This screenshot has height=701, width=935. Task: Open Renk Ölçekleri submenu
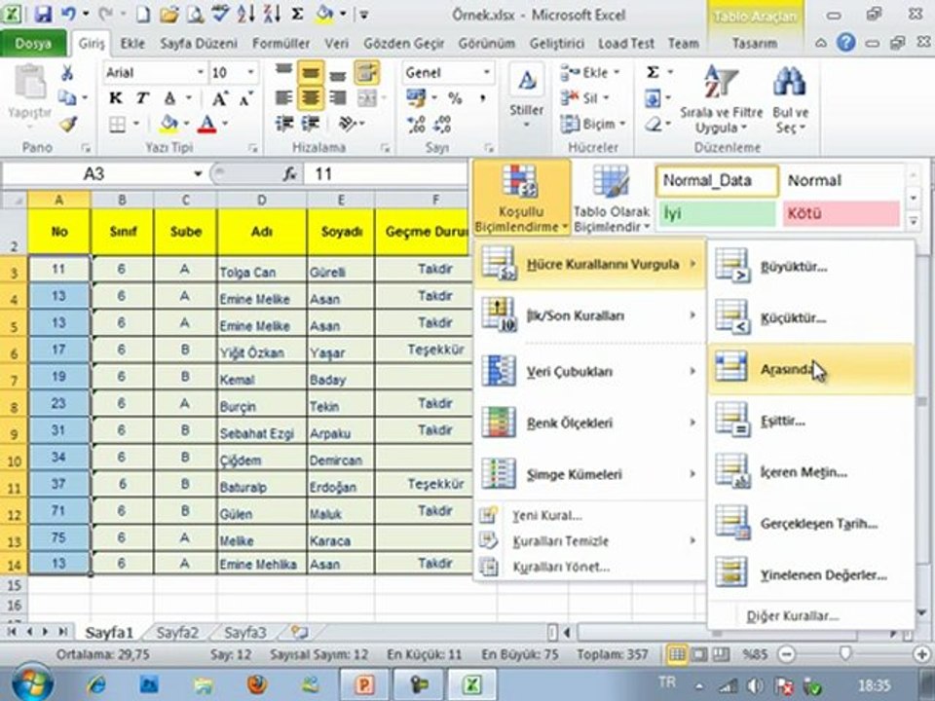(590, 423)
